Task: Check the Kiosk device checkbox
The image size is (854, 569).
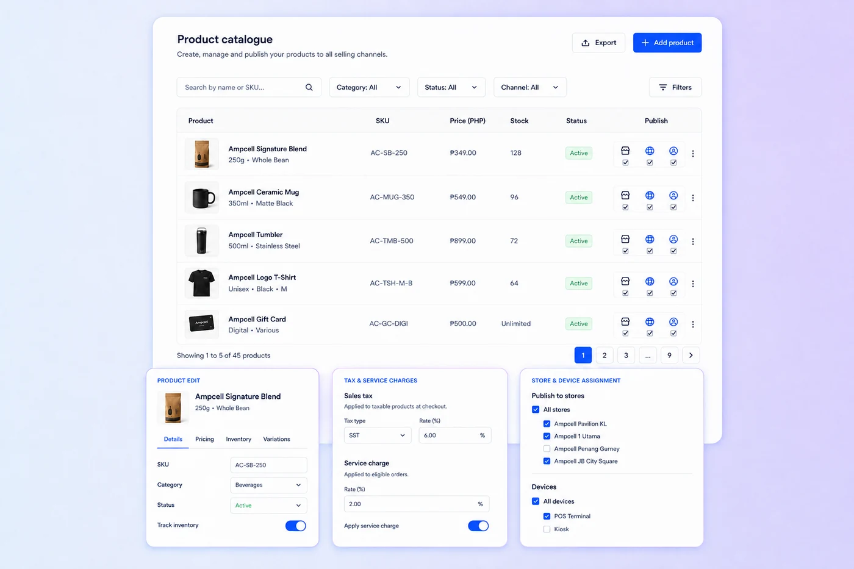Action: tap(547, 529)
